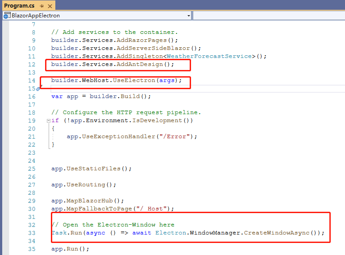This screenshot has width=345, height=255.
Task: Click UseElectron on line 14
Action: click(134, 80)
